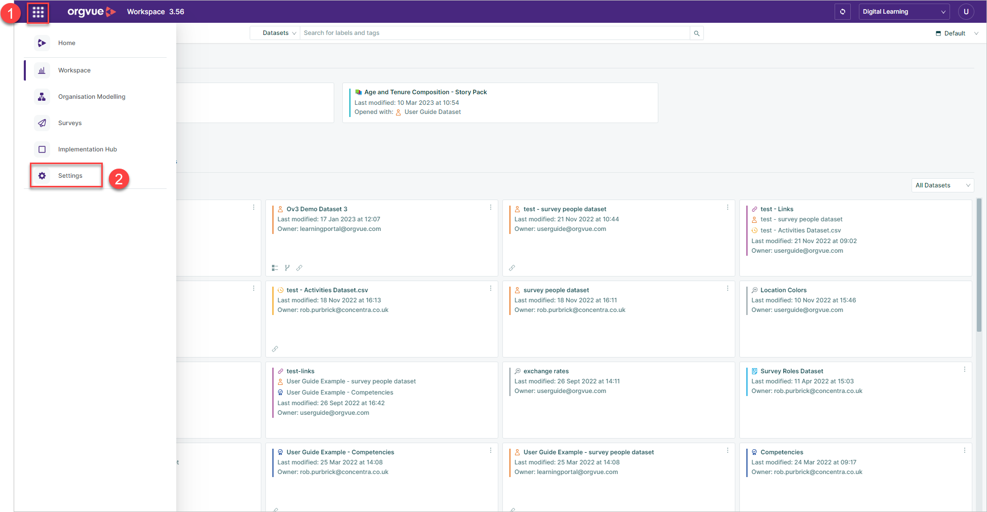Click the branch history icon on Ov3 Demo Dataset 3
Viewport: 987px width, 512px height.
point(287,267)
